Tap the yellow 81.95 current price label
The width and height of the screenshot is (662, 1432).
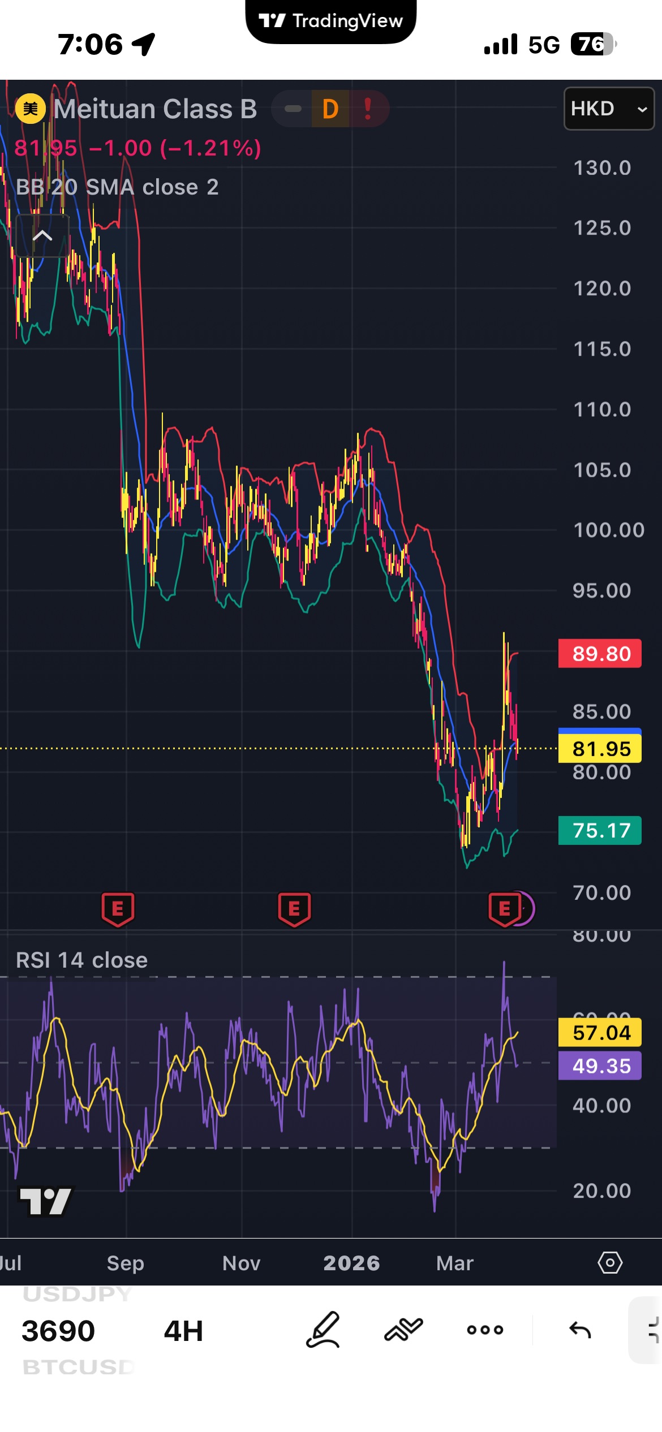click(600, 749)
